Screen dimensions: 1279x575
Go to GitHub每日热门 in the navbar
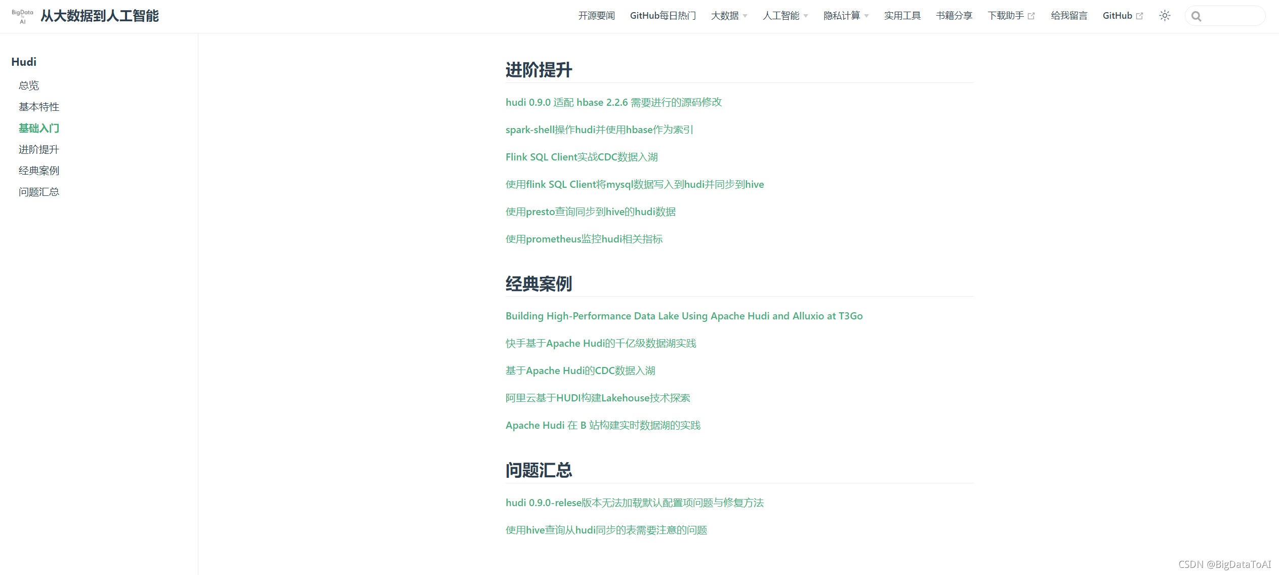[663, 16]
